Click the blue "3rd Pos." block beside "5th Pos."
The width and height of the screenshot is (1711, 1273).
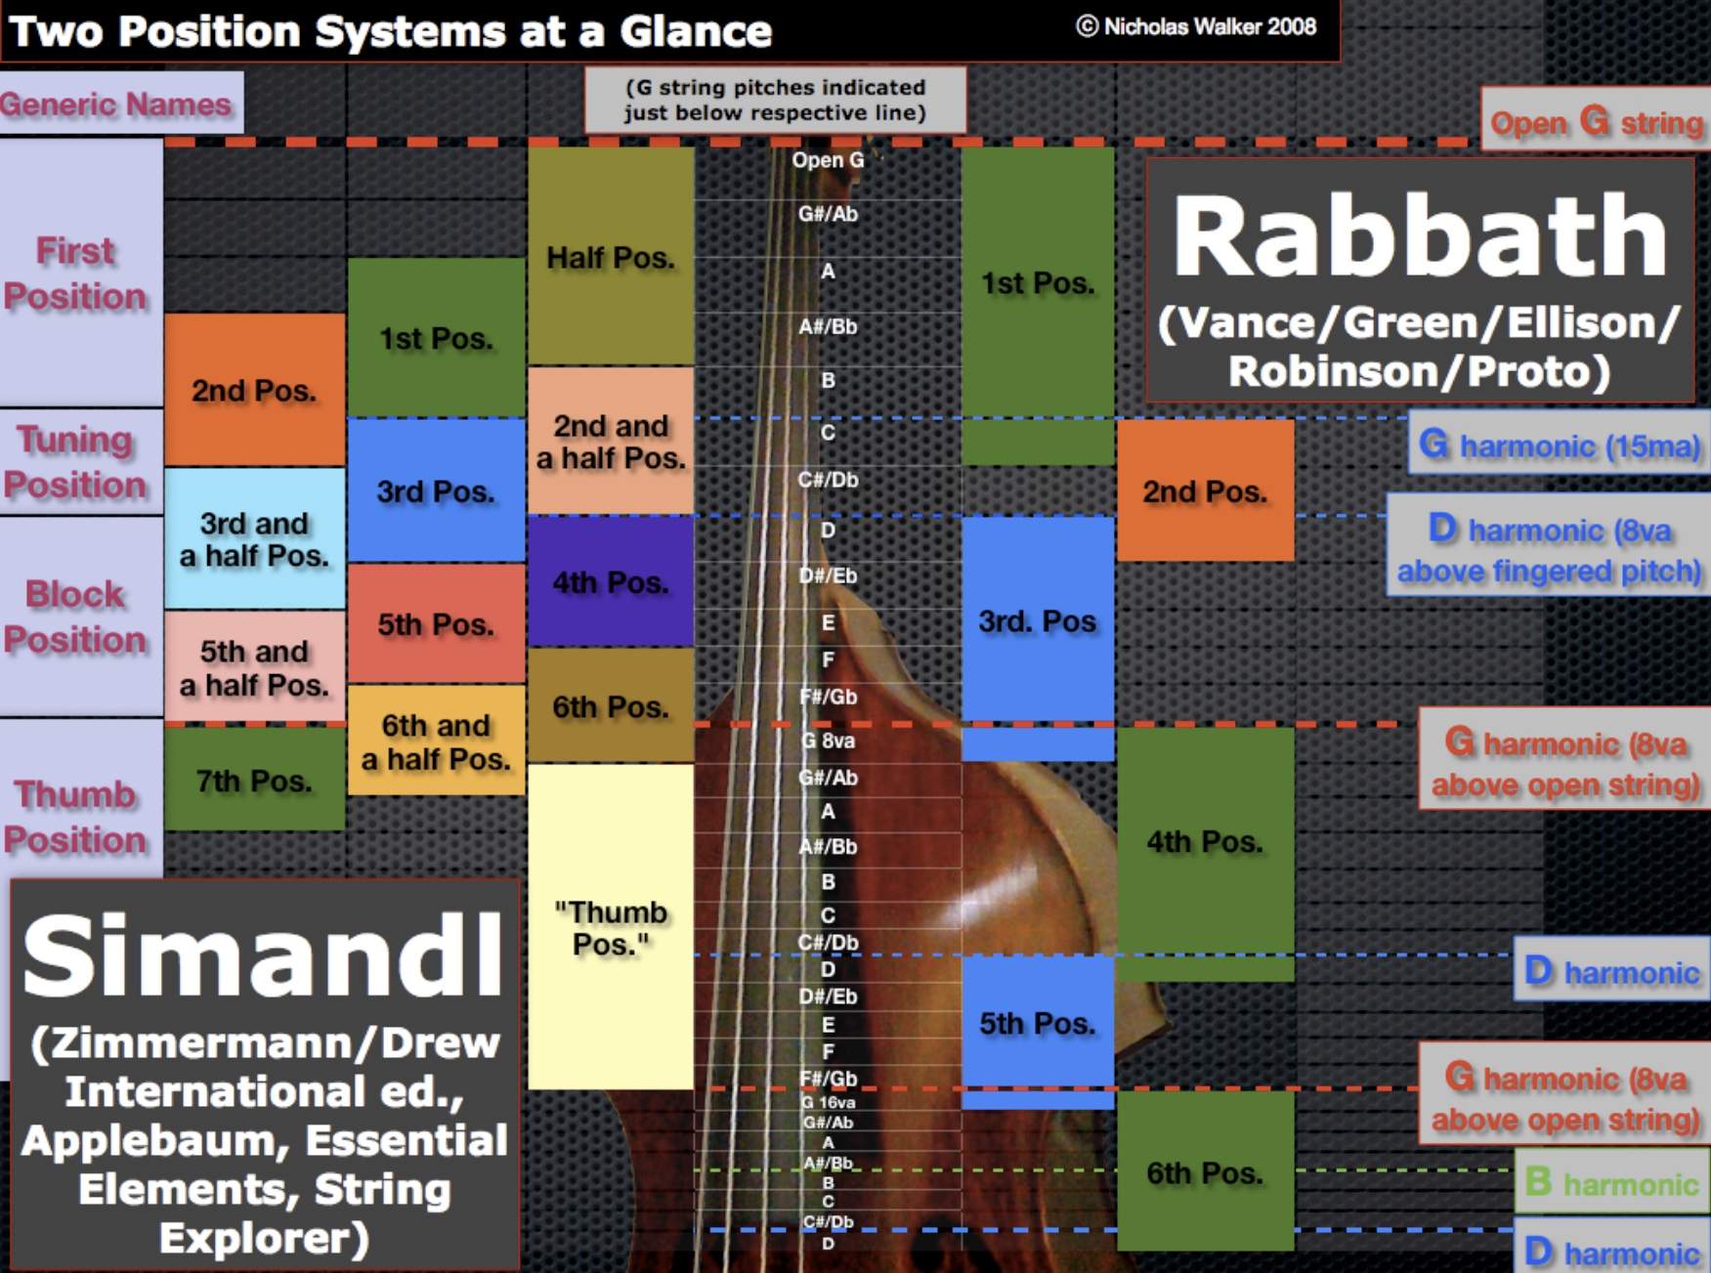point(436,490)
